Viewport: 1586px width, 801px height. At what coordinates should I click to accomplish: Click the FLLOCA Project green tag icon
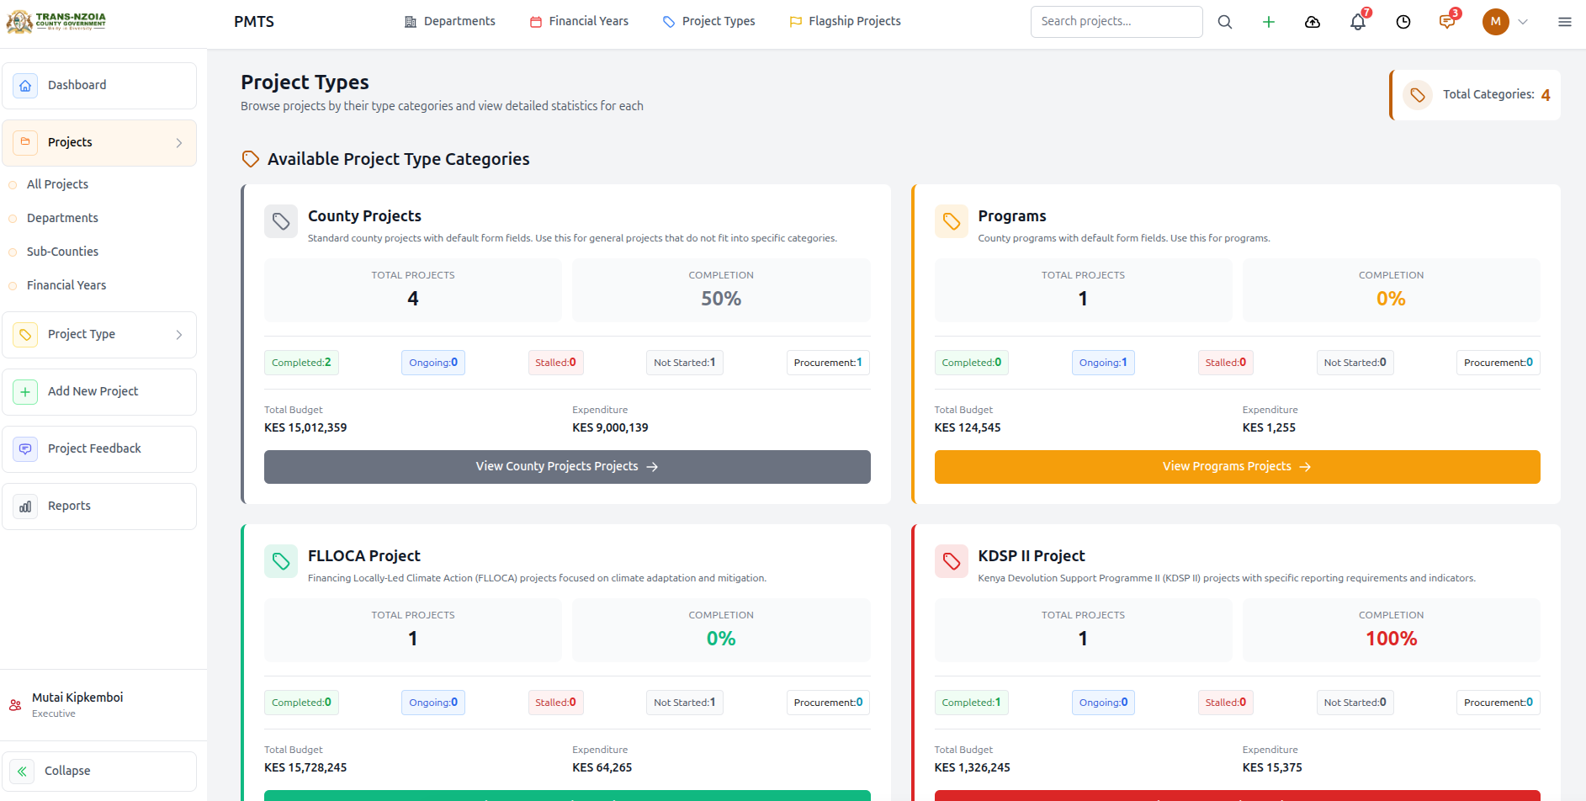(281, 561)
